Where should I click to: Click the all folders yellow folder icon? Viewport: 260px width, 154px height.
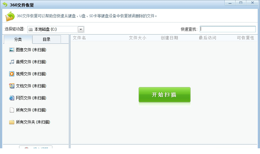[x=12, y=122]
